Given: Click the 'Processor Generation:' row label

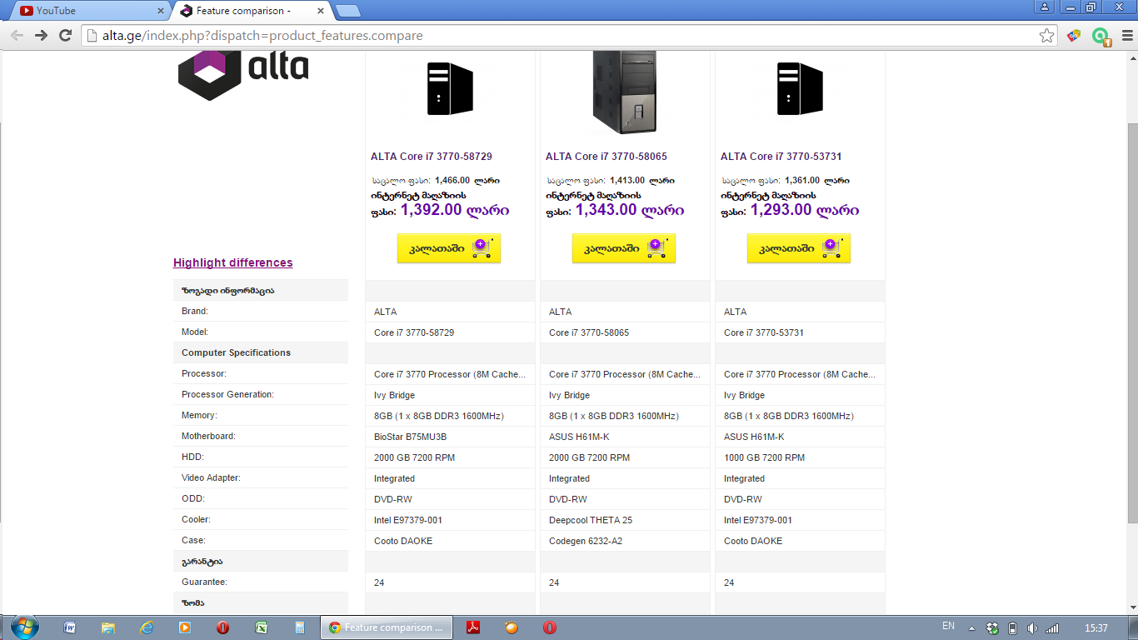Looking at the screenshot, I should click(x=227, y=394).
